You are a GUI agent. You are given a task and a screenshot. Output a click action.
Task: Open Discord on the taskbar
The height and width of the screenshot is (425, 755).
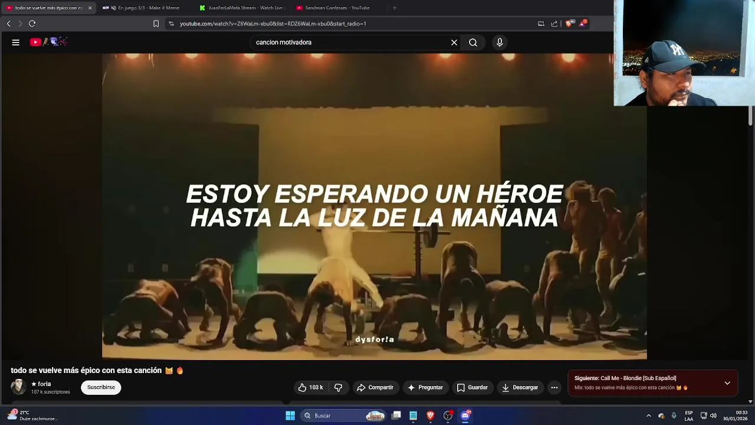465,416
